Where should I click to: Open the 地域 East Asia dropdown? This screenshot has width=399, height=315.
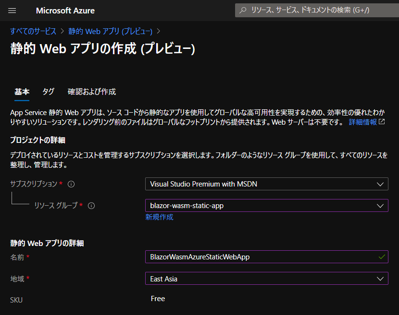(x=267, y=279)
